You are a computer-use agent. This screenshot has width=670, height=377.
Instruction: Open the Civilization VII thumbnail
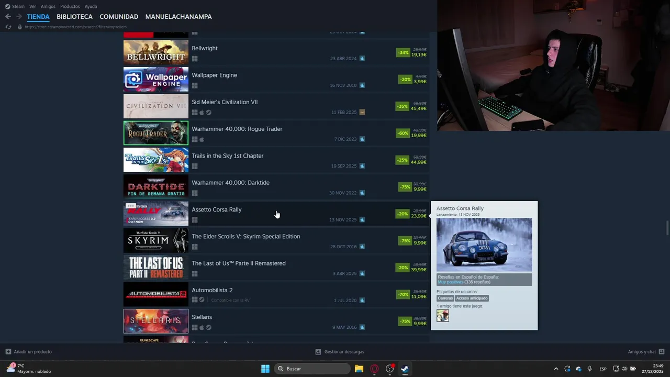156,106
